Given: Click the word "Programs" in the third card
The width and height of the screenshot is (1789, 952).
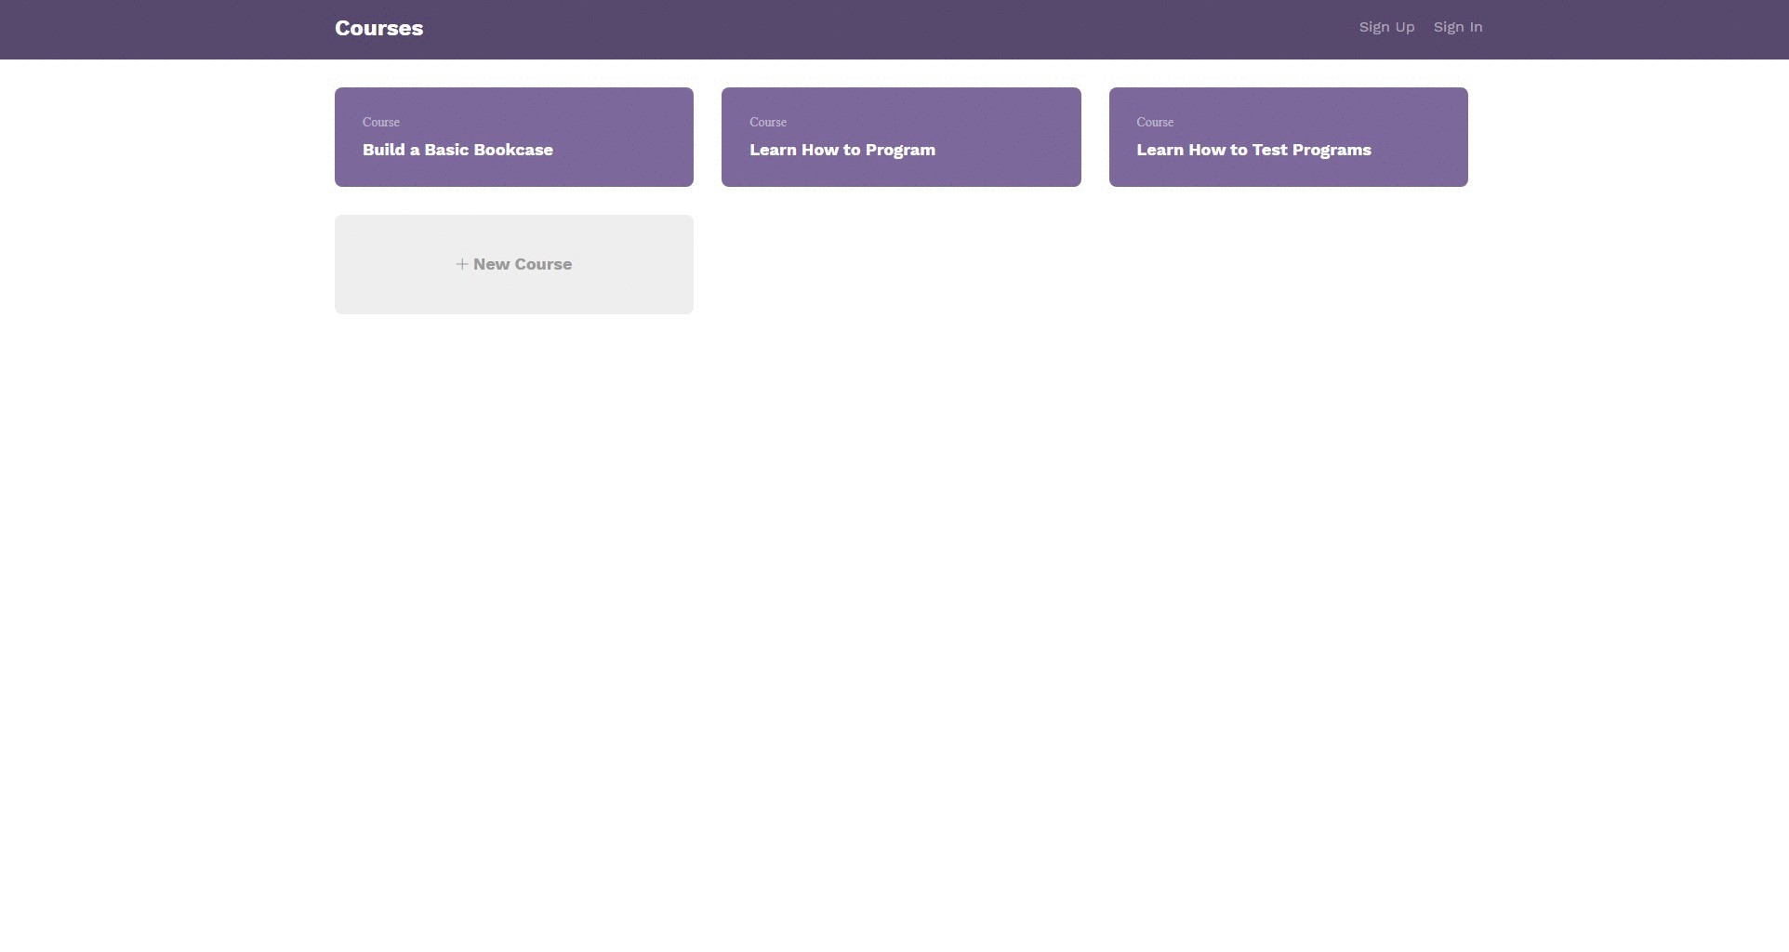Looking at the screenshot, I should tap(1332, 151).
